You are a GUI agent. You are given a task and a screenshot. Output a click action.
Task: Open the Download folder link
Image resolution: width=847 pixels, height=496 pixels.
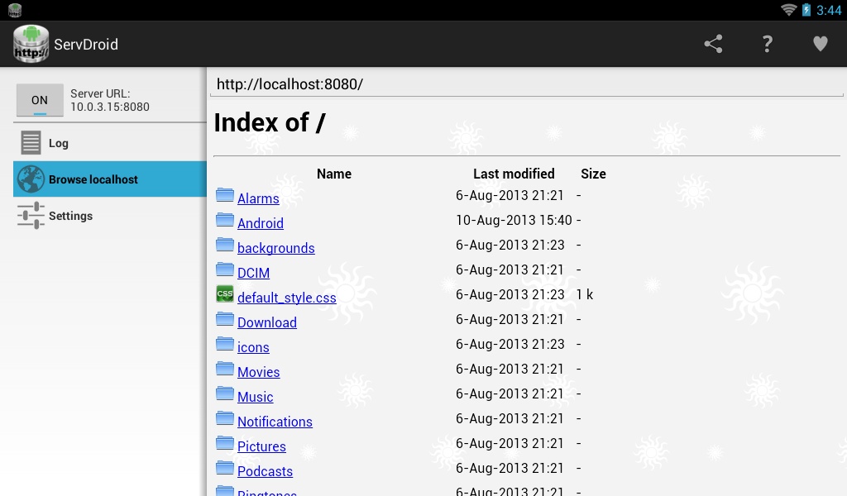coord(267,322)
